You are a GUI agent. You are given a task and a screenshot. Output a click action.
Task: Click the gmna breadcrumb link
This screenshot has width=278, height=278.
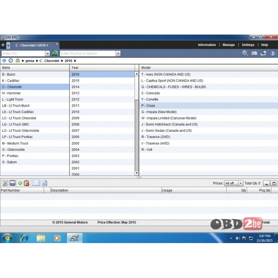pyautogui.click(x=30, y=61)
